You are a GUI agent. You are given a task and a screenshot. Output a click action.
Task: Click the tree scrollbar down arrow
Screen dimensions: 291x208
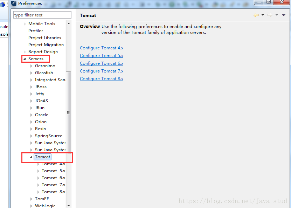point(69,206)
